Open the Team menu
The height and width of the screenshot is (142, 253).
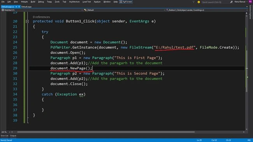pos(49,2)
